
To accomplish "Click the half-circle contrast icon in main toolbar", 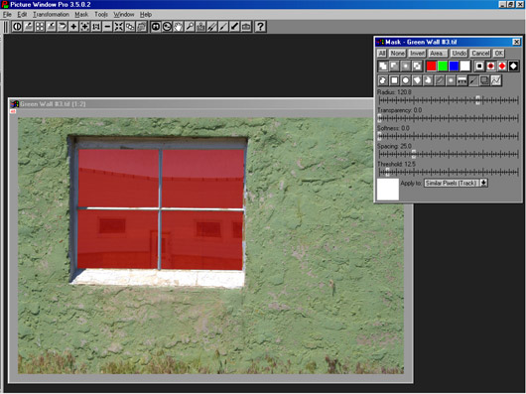I will [x=17, y=27].
